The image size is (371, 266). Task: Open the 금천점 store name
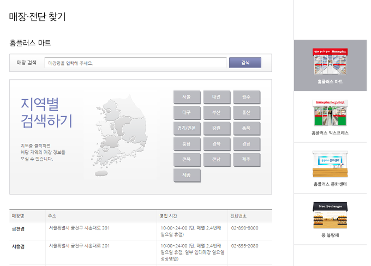pyautogui.click(x=18, y=228)
